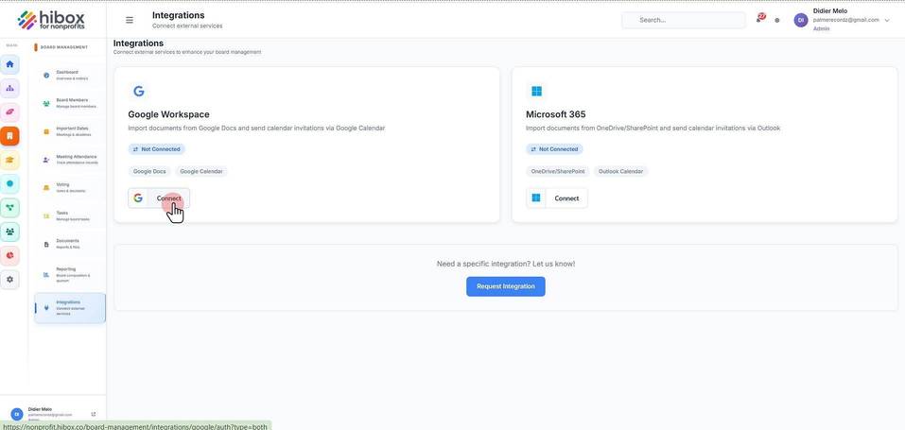Open the teal circle rail icon
The height and width of the screenshot is (430, 905).
tap(9, 183)
